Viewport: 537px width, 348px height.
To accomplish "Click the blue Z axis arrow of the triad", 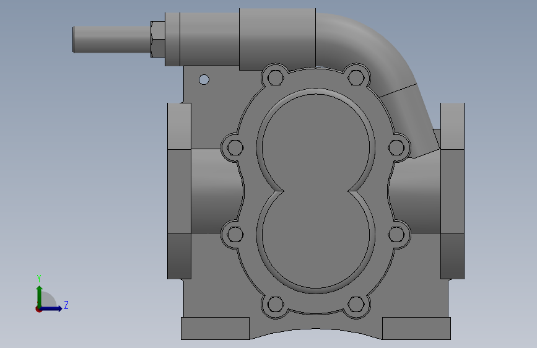I will point(52,308).
